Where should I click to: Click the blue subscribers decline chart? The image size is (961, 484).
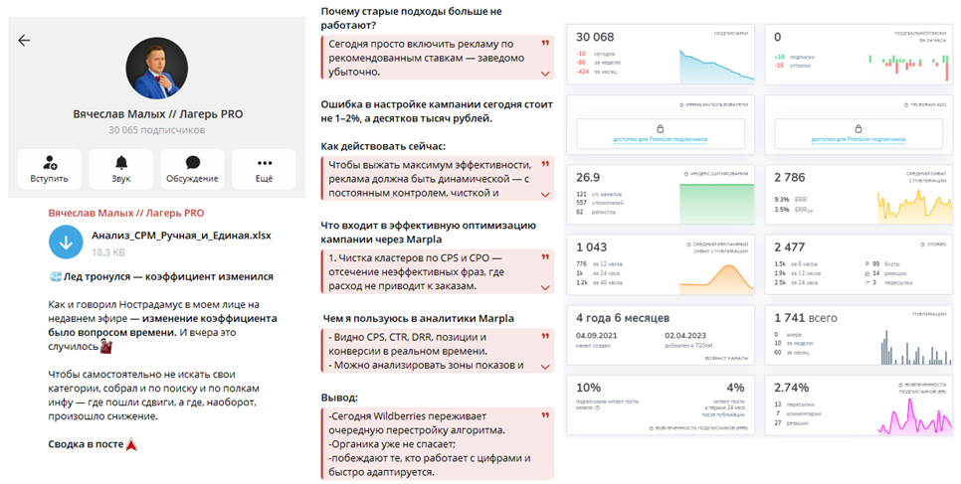(714, 66)
